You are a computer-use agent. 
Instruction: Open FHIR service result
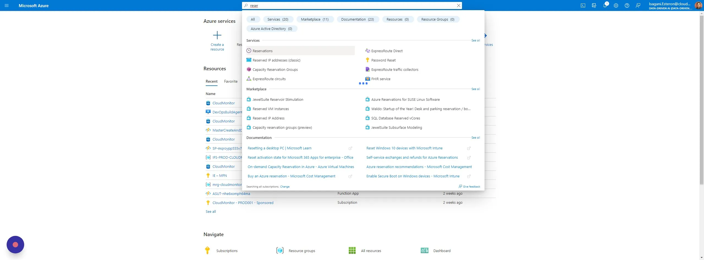pos(378,79)
